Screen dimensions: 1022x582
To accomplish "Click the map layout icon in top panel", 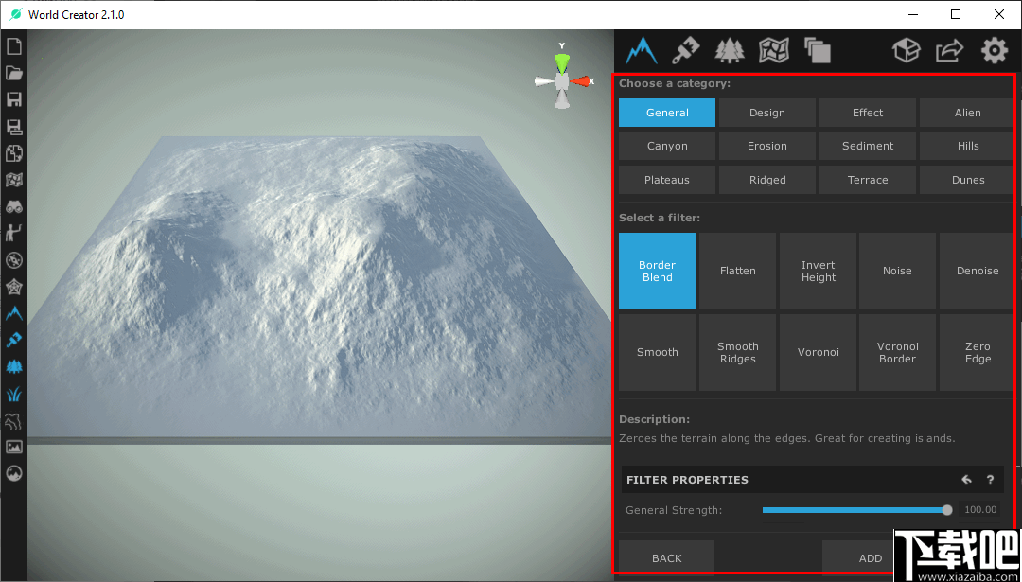I will (x=773, y=49).
